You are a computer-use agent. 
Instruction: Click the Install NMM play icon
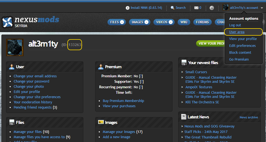[128, 8]
